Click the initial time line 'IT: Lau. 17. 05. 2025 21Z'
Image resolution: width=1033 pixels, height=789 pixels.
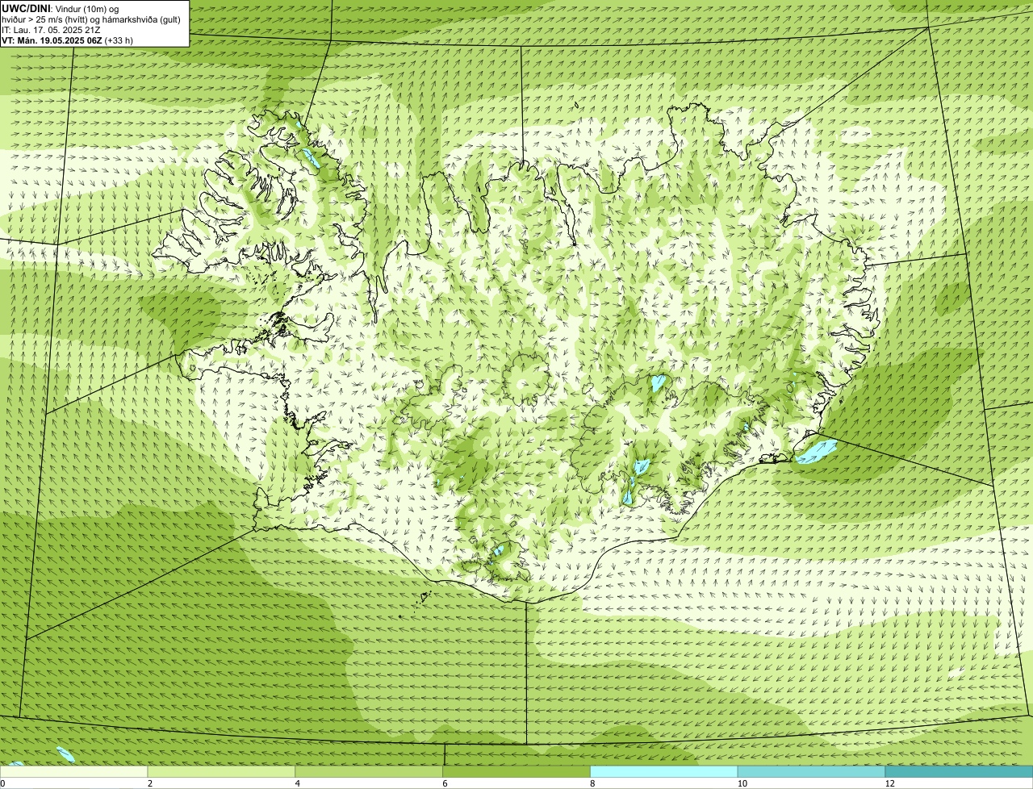click(x=51, y=29)
